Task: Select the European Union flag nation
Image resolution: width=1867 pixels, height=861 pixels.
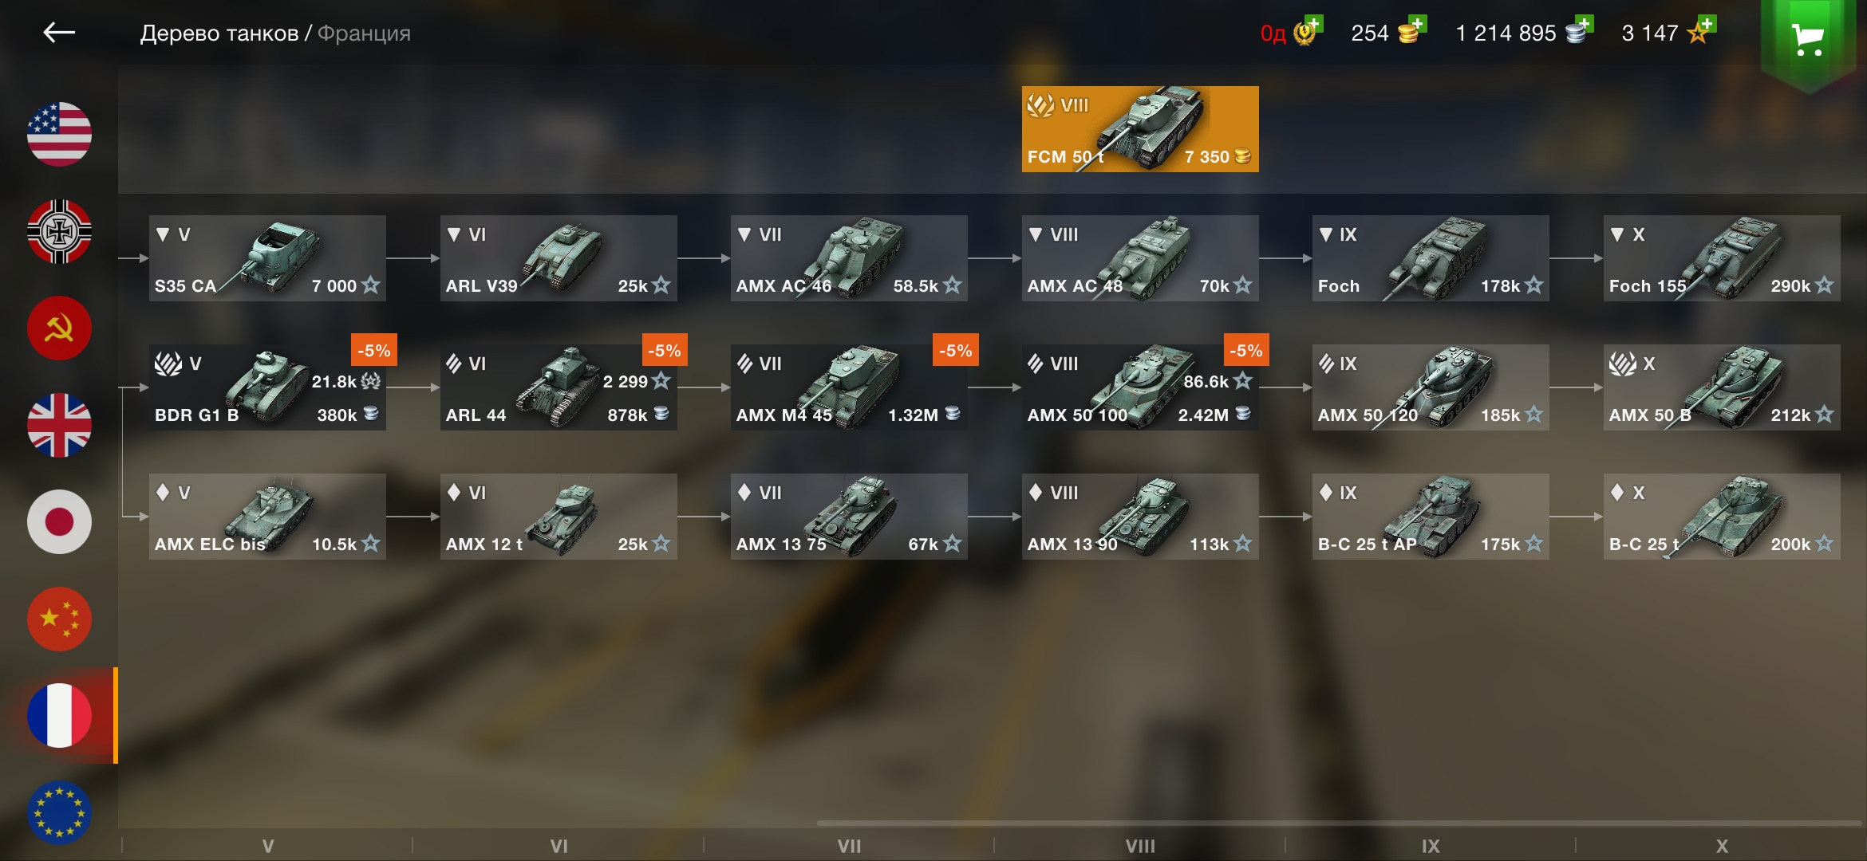Action: click(x=59, y=813)
